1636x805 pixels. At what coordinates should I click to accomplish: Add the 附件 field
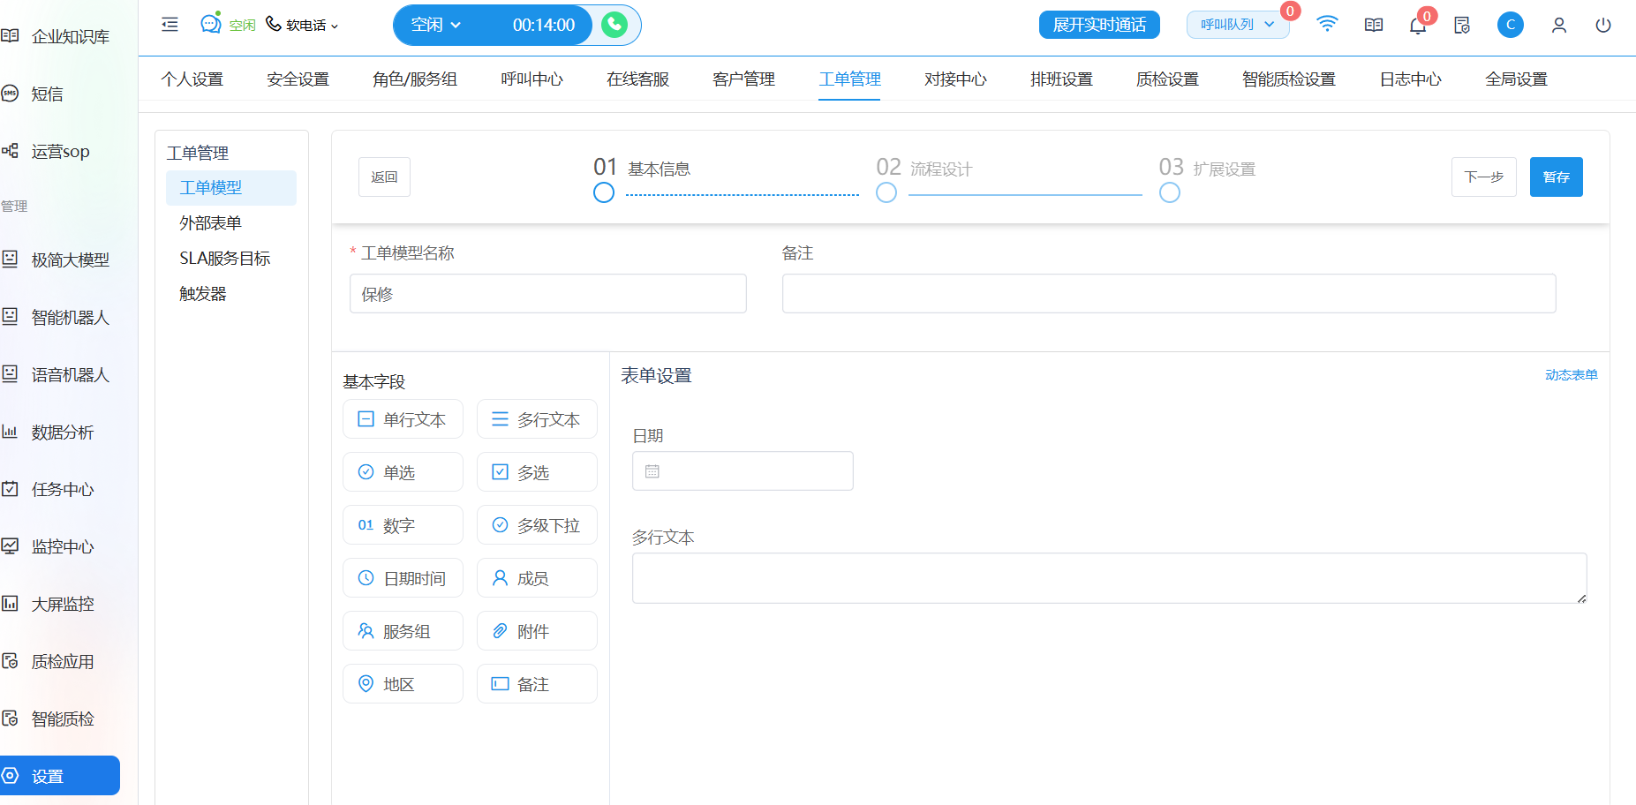click(x=537, y=631)
